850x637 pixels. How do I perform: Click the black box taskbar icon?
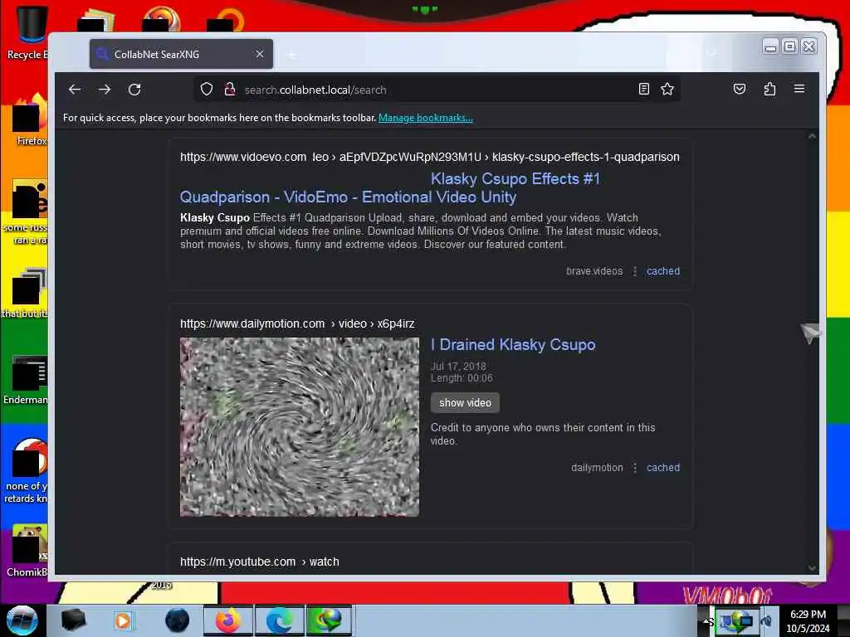pyautogui.click(x=73, y=620)
